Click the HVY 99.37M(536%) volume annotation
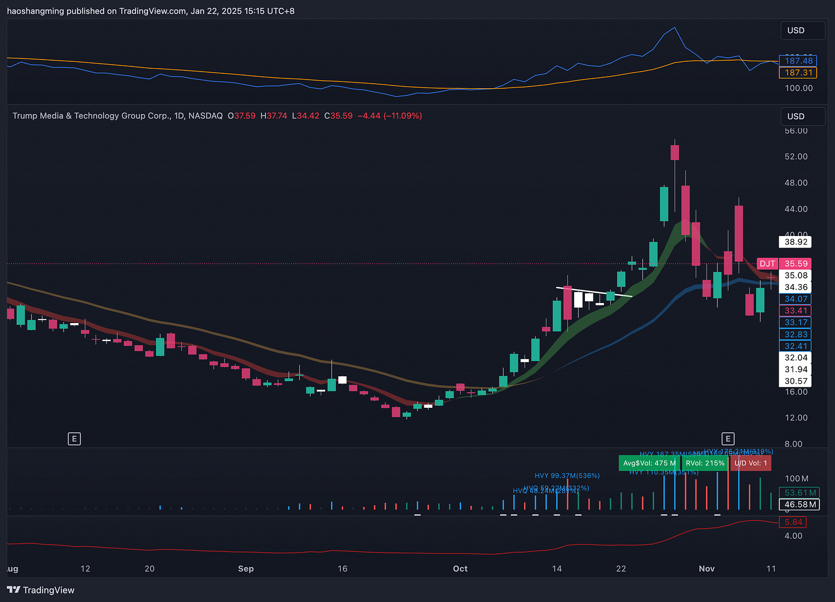 pyautogui.click(x=567, y=475)
